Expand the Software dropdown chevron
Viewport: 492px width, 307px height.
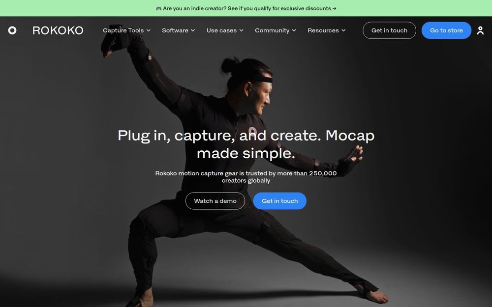point(193,30)
